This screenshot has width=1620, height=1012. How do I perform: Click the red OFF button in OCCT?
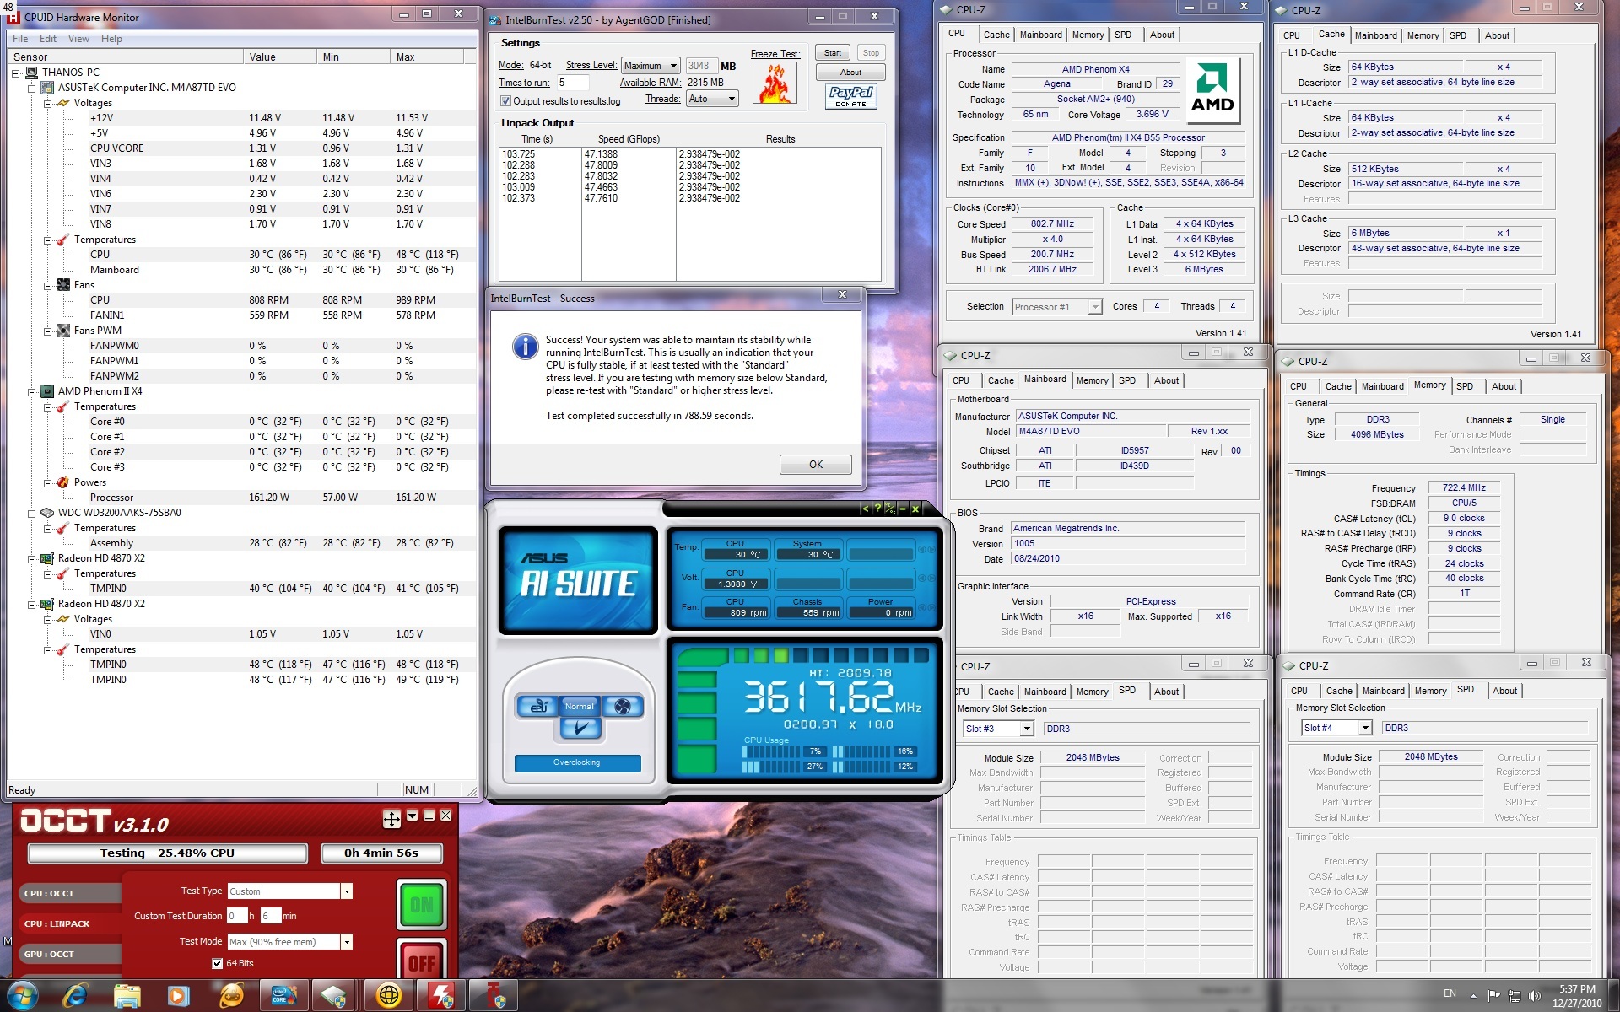421,960
